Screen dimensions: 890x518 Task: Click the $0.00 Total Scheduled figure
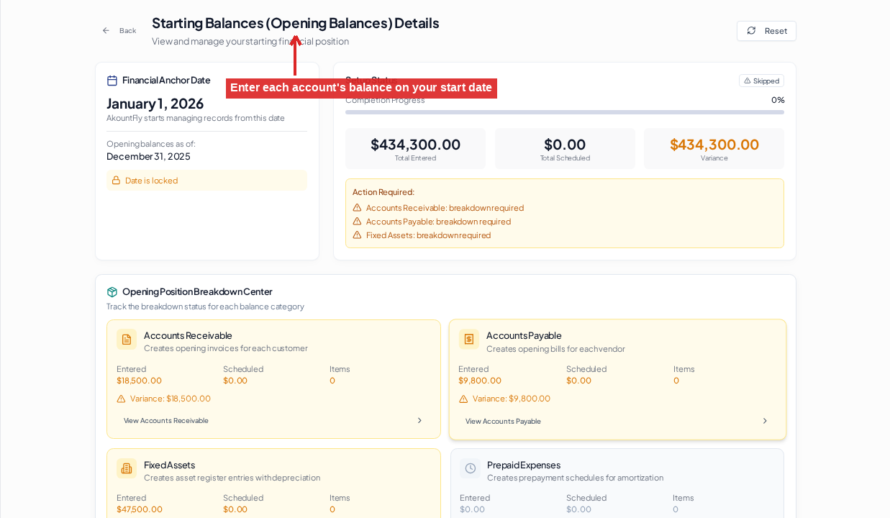(x=565, y=144)
